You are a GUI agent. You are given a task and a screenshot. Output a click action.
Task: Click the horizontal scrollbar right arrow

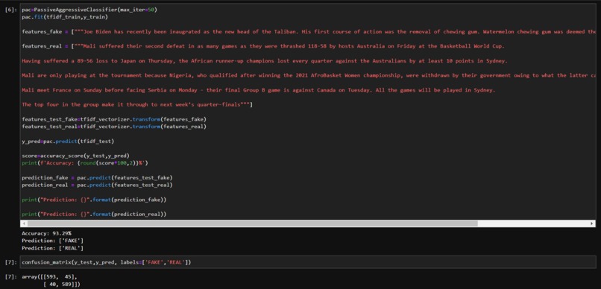coord(592,223)
